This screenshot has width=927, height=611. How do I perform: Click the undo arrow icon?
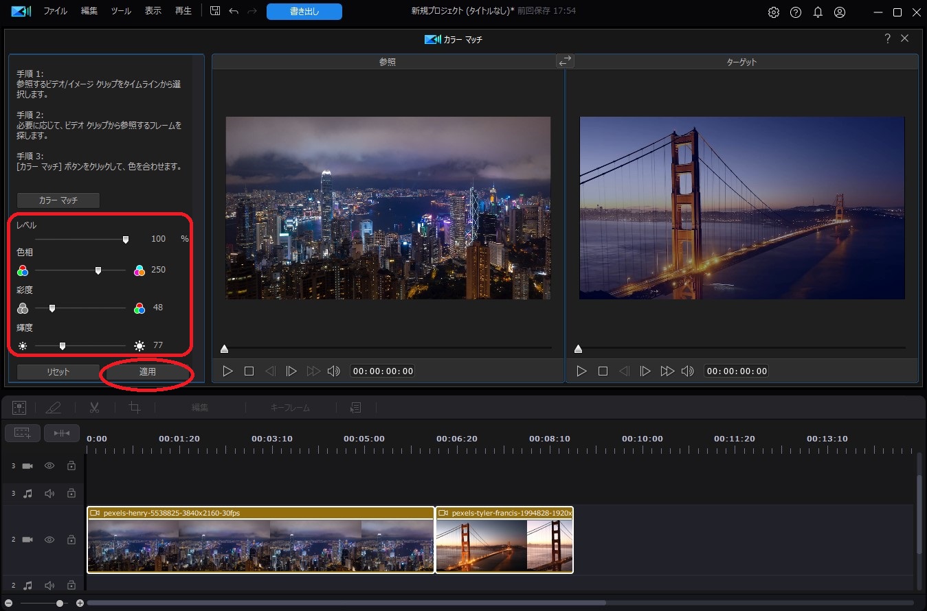(x=234, y=11)
